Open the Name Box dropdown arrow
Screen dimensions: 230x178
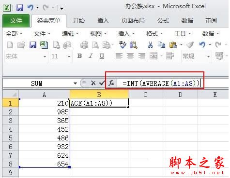pyautogui.click(x=75, y=83)
